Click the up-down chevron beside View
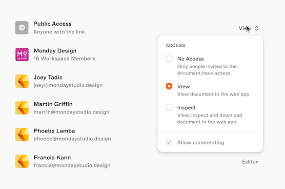Screen dimensions: 285x189 click(x=256, y=28)
